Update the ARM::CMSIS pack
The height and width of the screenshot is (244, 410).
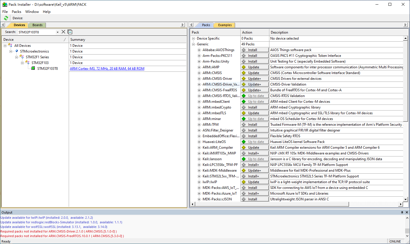click(255, 73)
